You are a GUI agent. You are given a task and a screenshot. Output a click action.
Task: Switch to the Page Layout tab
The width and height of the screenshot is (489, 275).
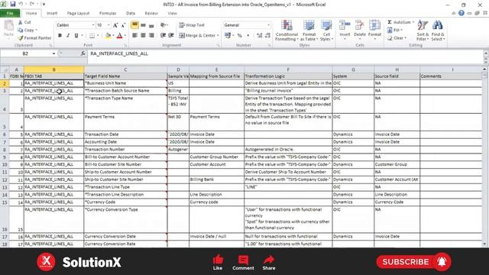tap(78, 14)
